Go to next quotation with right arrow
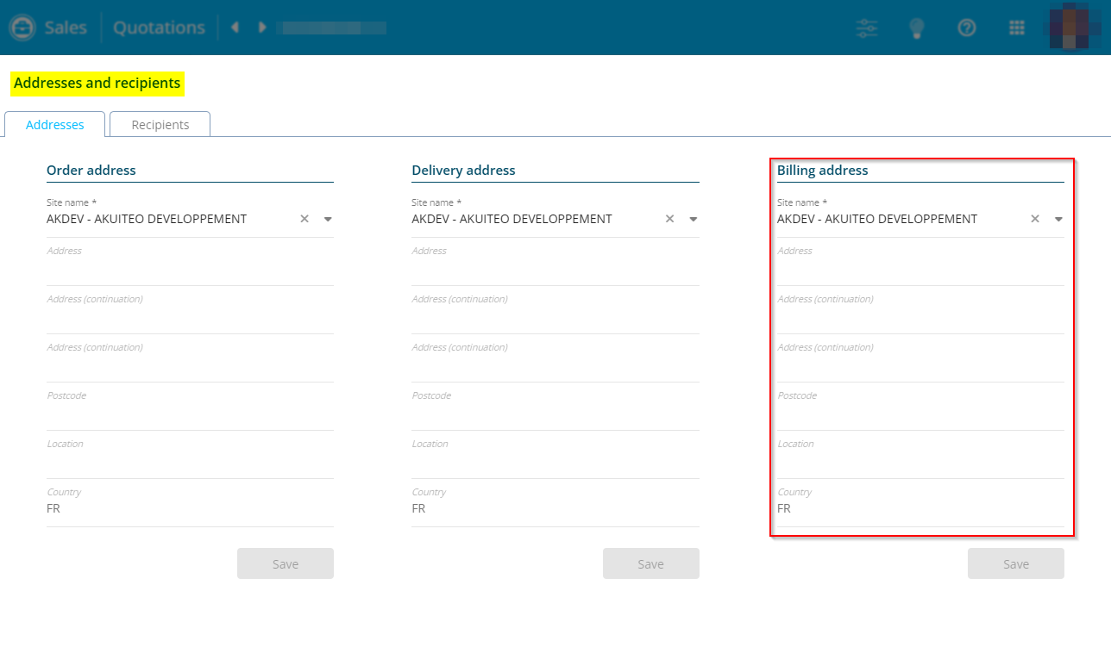The width and height of the screenshot is (1111, 647). click(x=262, y=28)
